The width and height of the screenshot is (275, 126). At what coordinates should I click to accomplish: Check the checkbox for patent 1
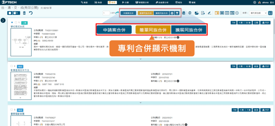click(16, 22)
